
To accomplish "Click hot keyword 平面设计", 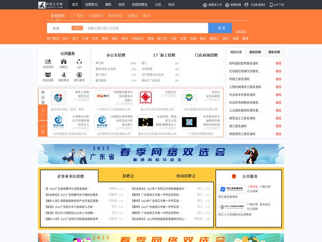I will pos(138,39).
